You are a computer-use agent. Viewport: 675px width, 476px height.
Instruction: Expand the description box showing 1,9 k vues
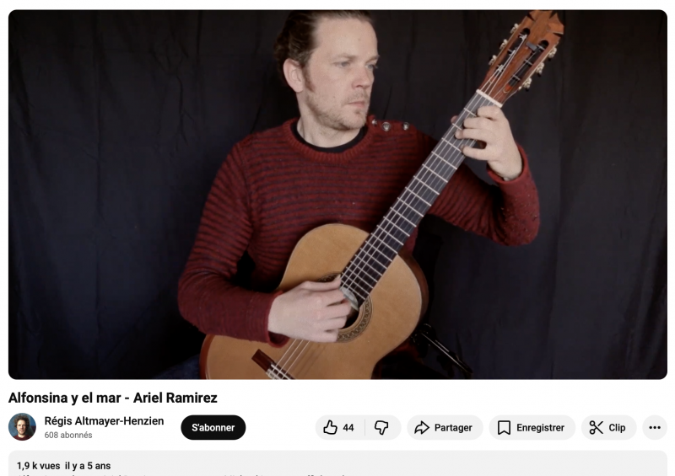[x=337, y=463]
